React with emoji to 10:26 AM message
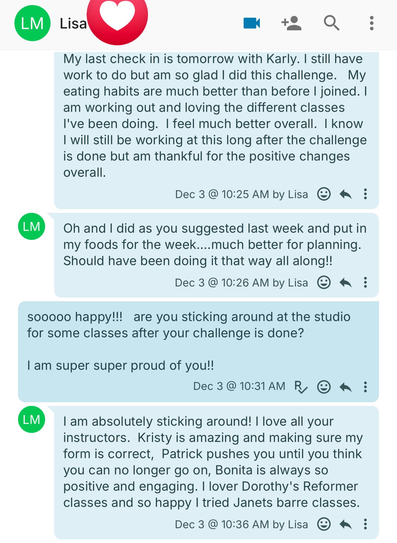397x543 pixels. 324,283
